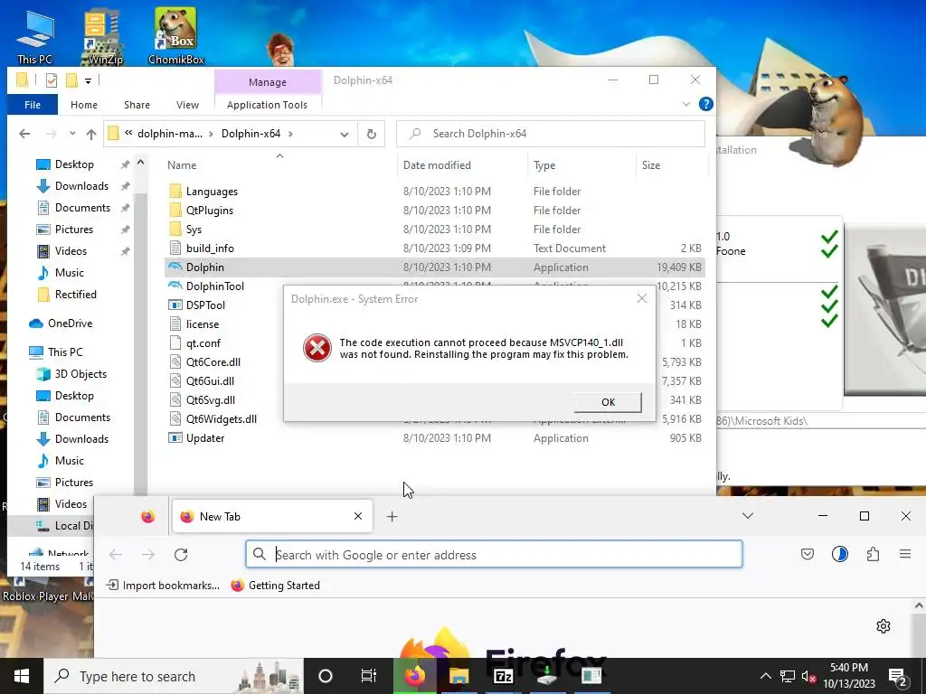Viewport: 926px width, 694px height.
Task: Select the build_info text document
Action: [210, 249]
